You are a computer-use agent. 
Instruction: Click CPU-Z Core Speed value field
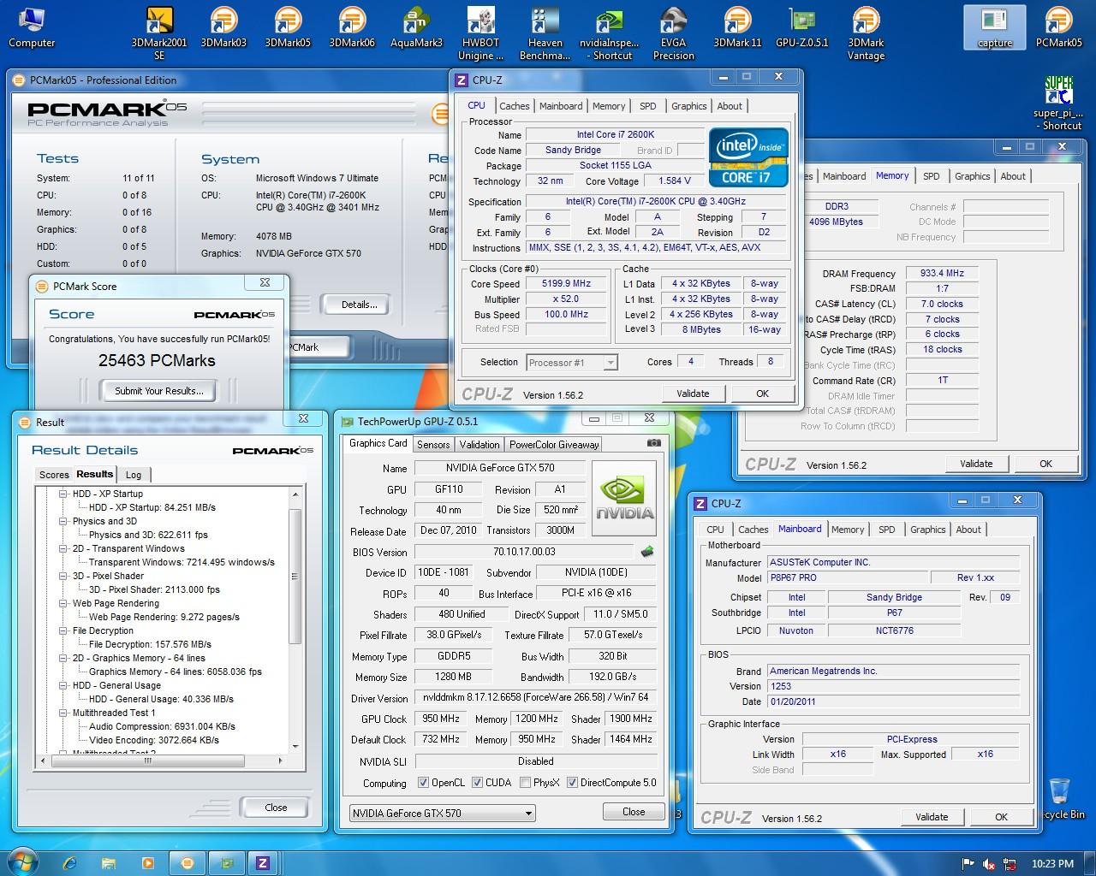point(566,284)
